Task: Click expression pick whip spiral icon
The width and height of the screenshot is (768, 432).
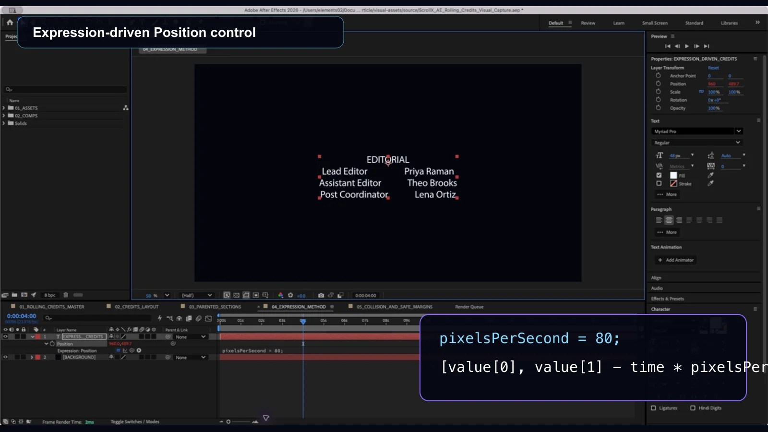Action: (132, 350)
